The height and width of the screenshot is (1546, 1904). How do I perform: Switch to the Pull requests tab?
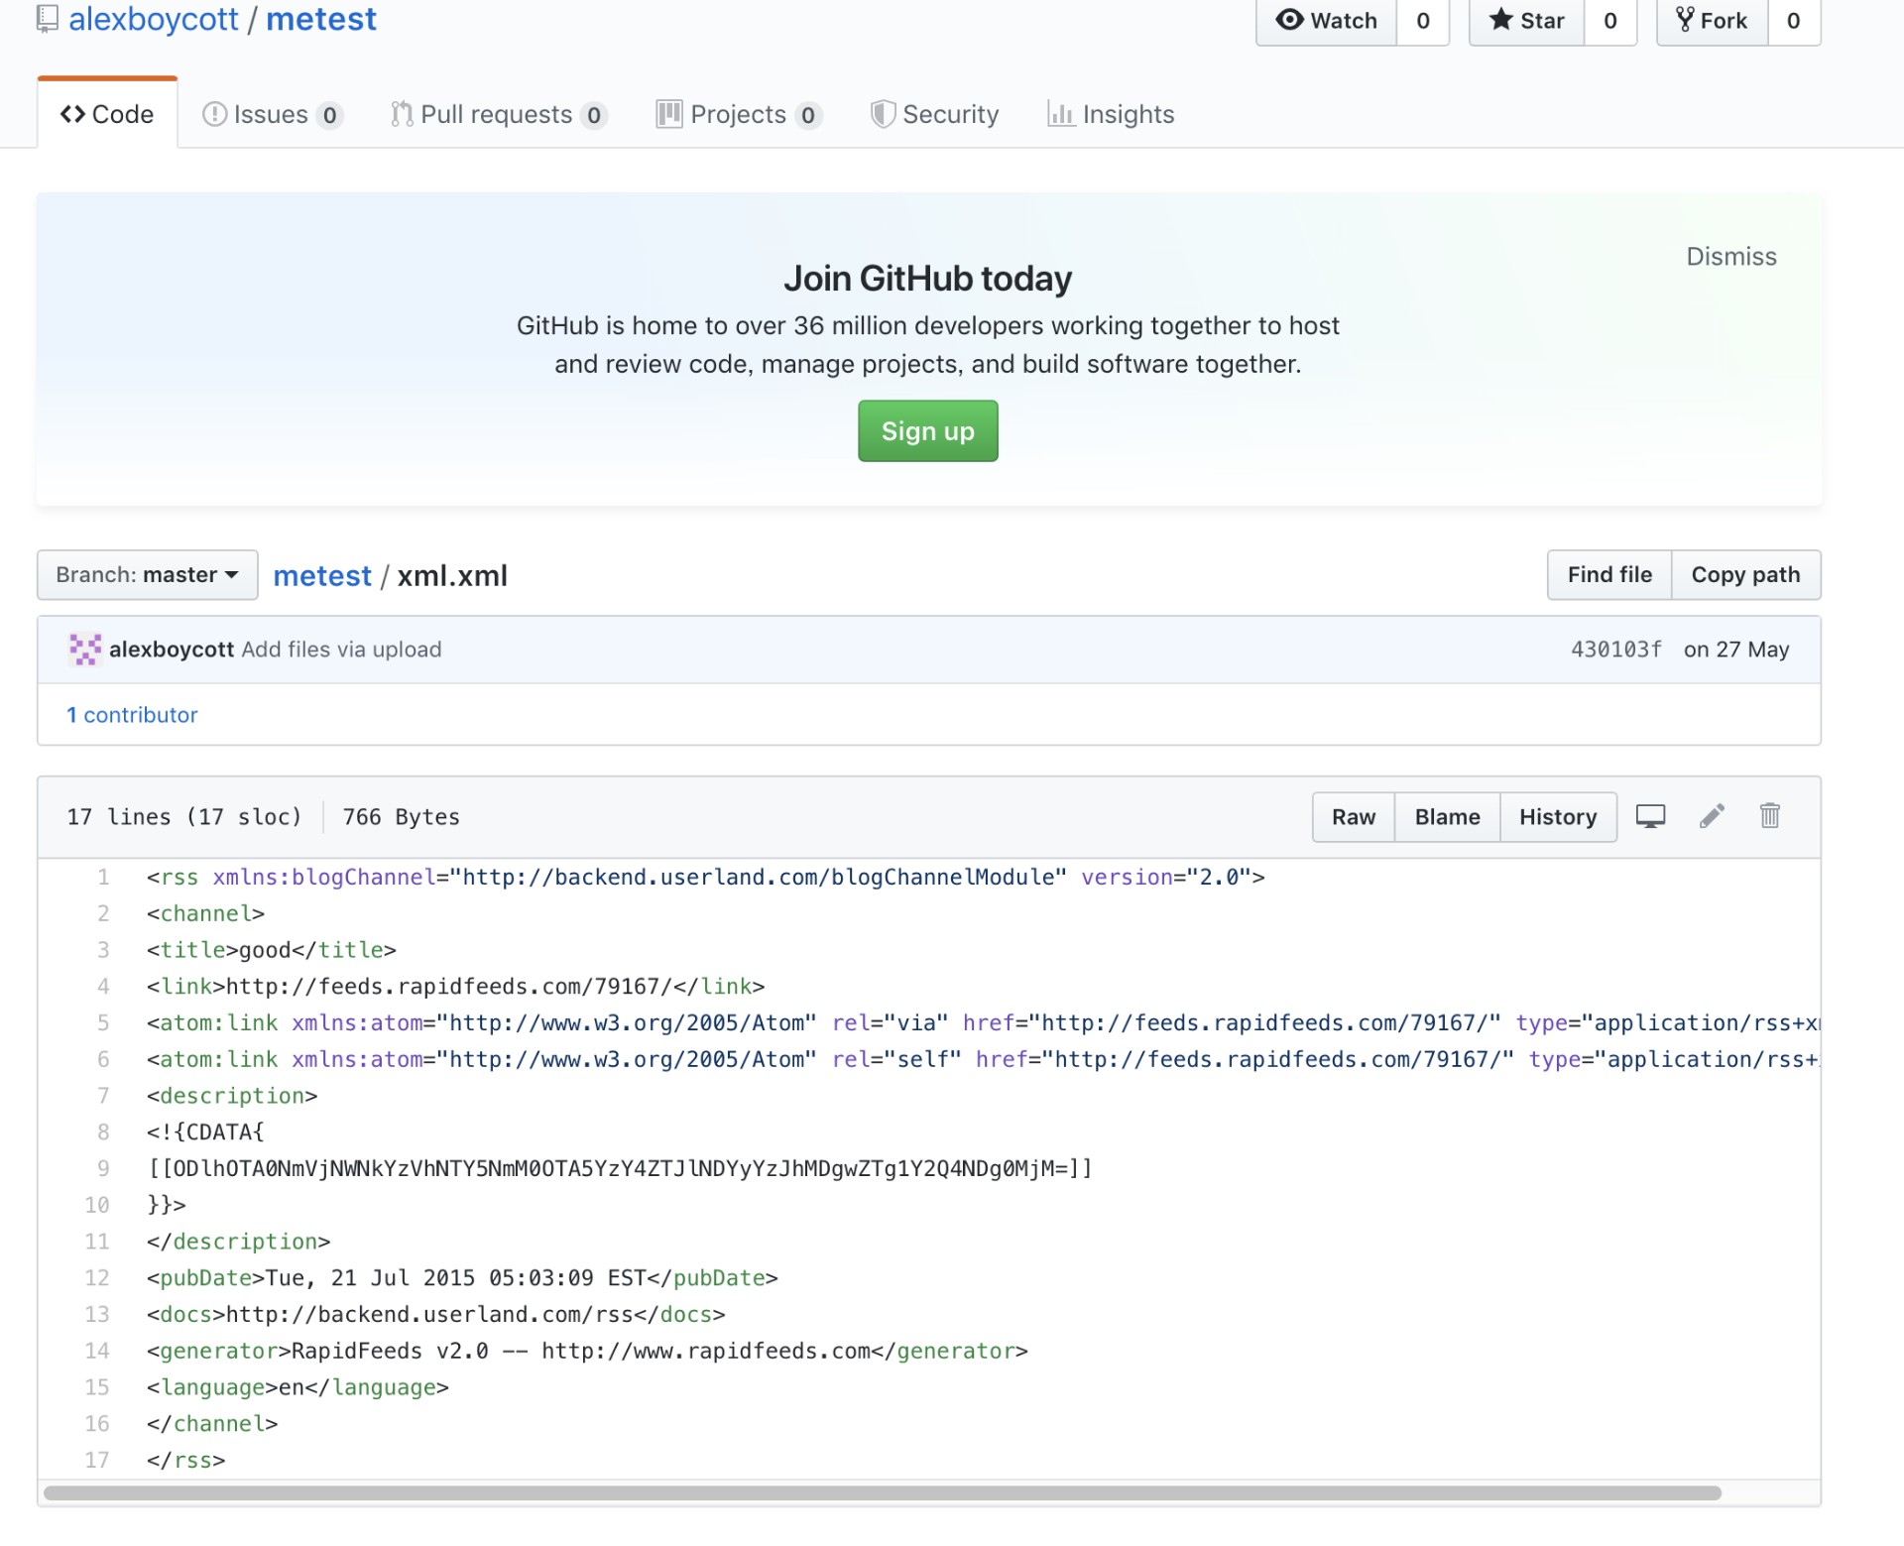coord(497,115)
